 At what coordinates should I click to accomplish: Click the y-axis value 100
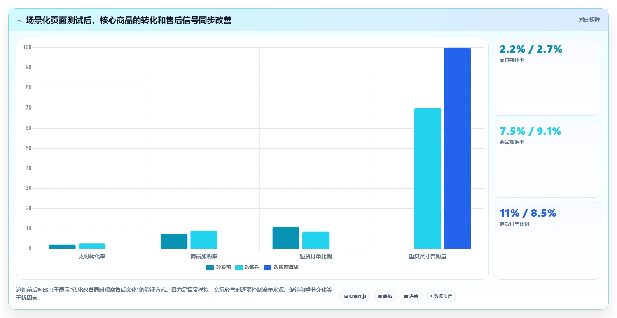27,47
